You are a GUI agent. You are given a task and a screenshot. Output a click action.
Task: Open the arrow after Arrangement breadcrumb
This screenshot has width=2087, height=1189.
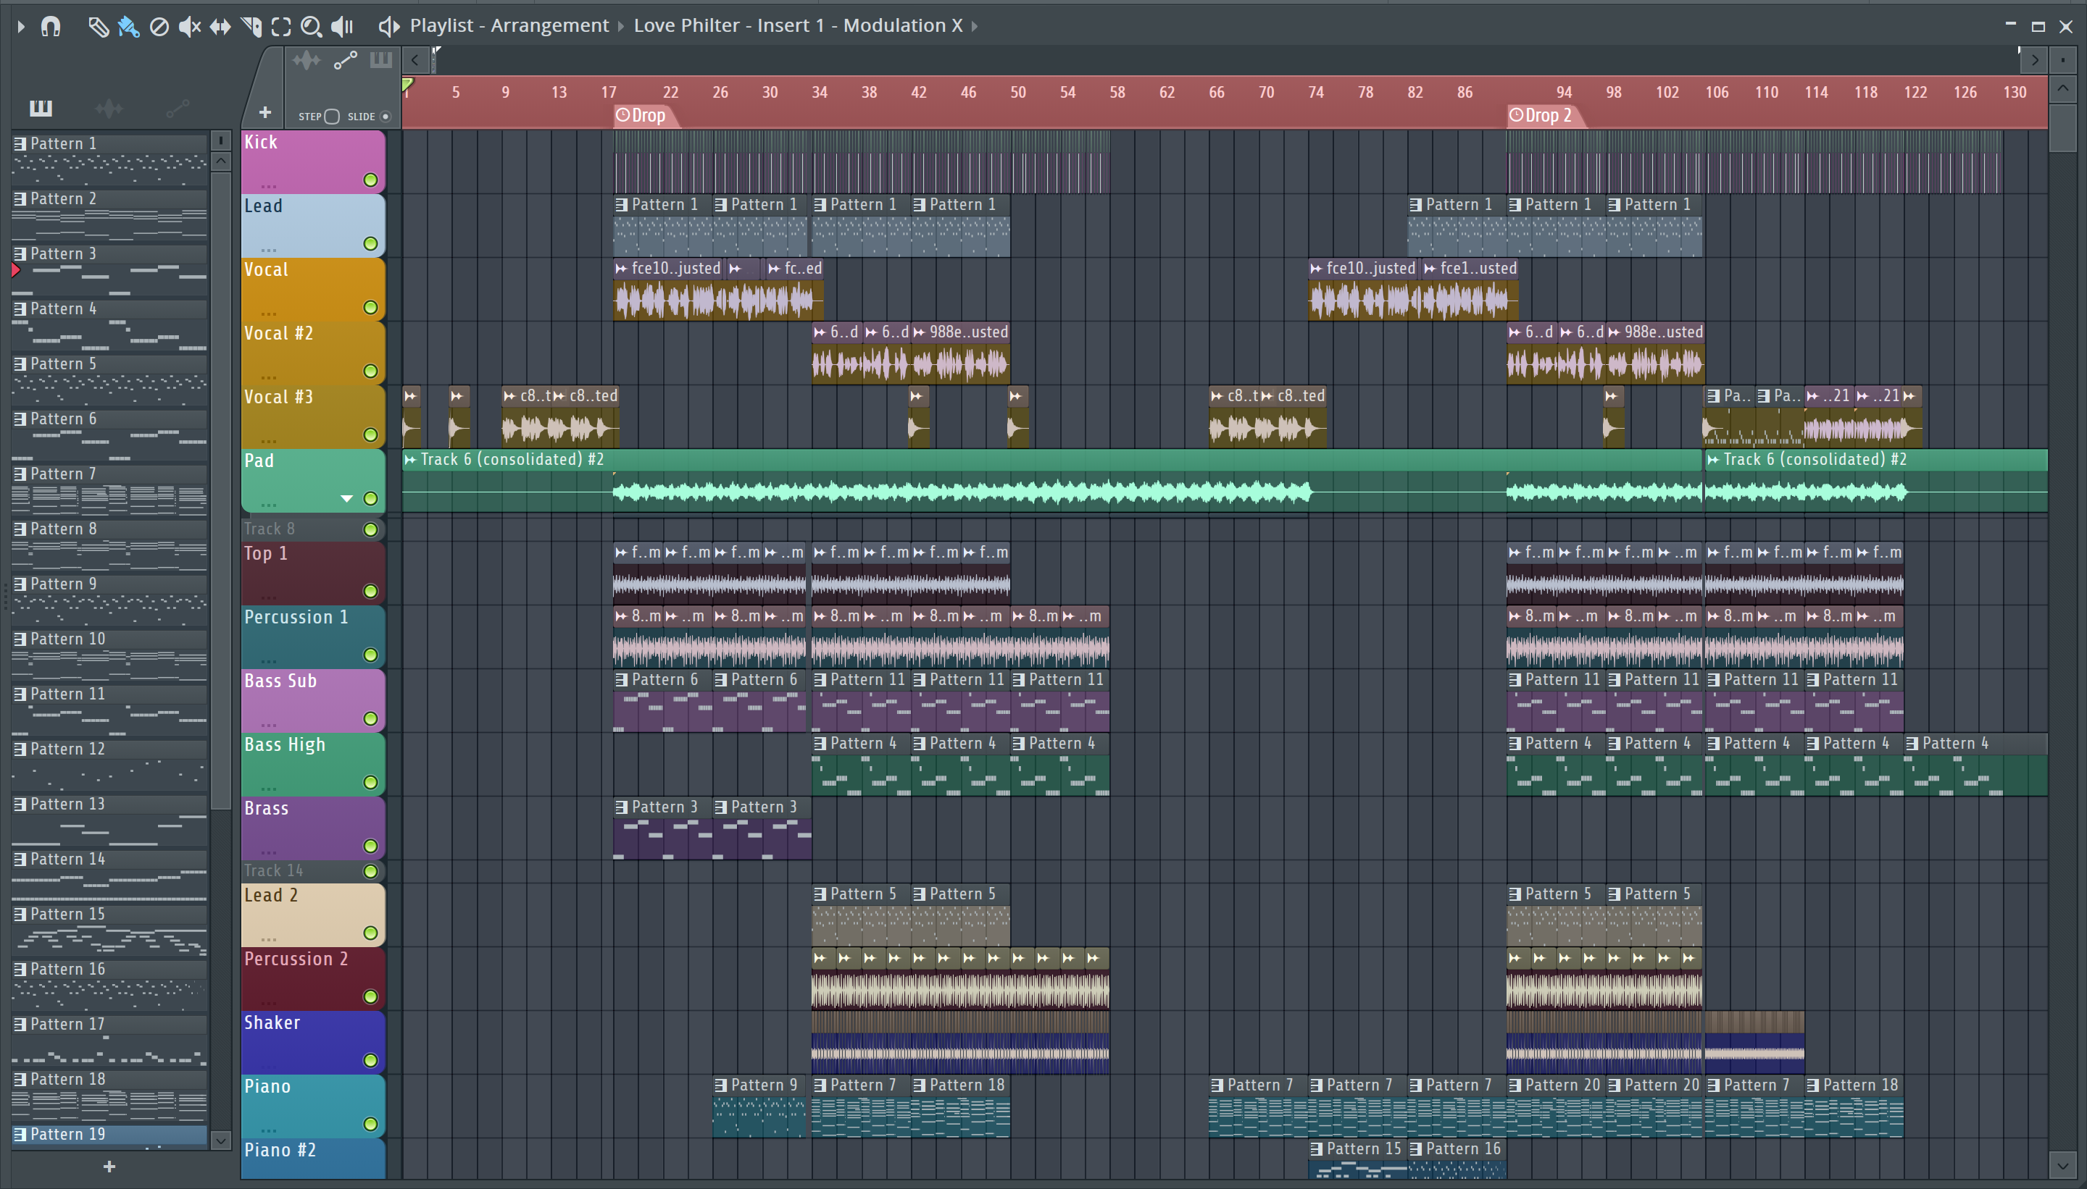621,26
